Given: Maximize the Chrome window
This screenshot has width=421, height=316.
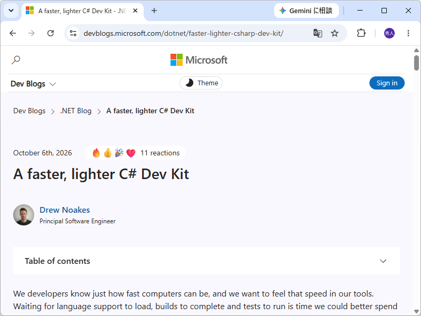Looking at the screenshot, I should tap(384, 11).
